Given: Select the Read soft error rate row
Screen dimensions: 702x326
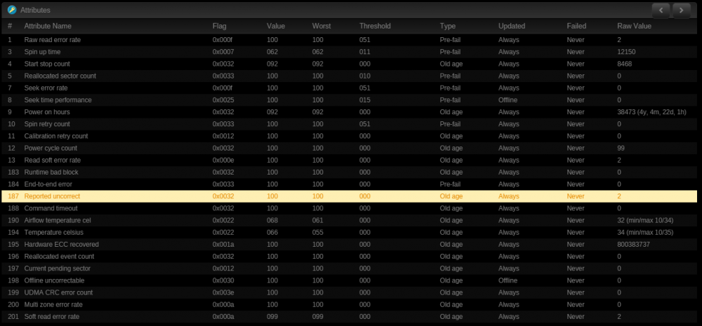Looking at the screenshot, I should 349,160.
